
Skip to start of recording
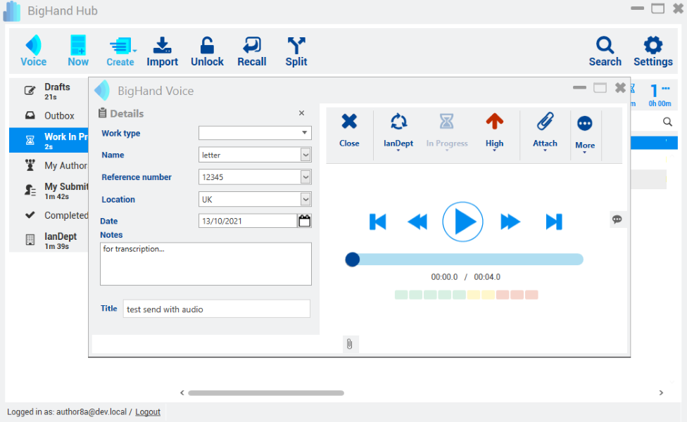pyautogui.click(x=378, y=222)
